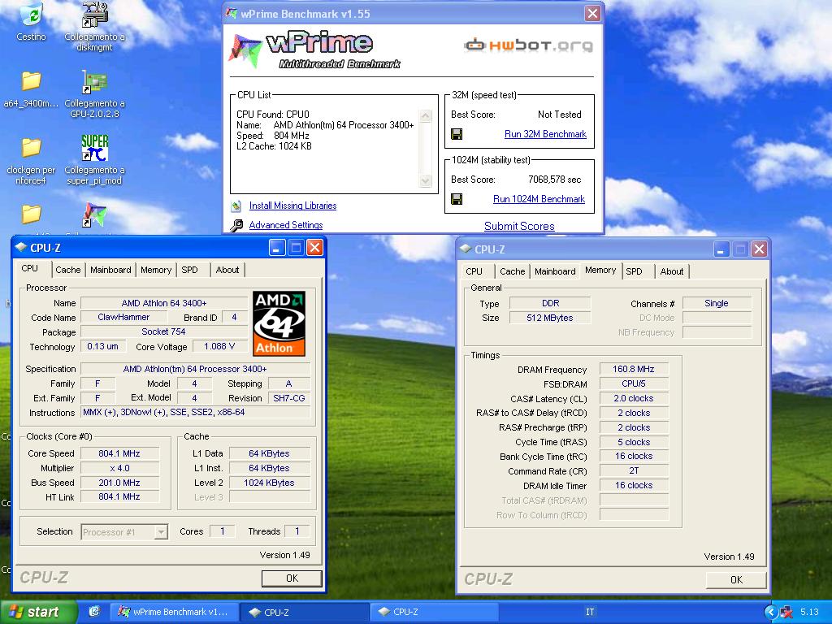Image resolution: width=832 pixels, height=624 pixels.
Task: Expand hidden tray icons chevron
Action: click(771, 613)
